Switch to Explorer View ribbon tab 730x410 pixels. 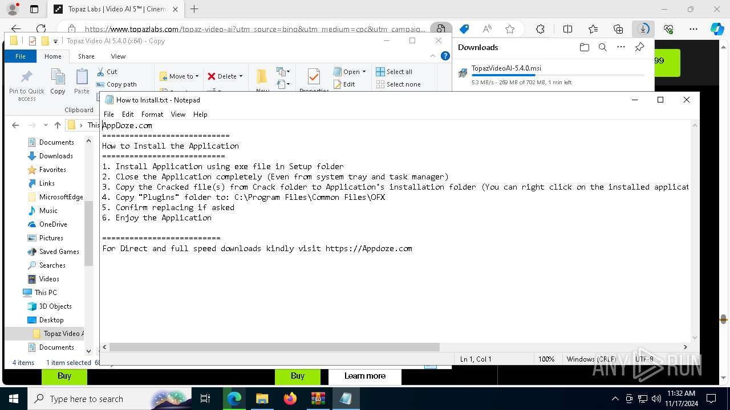118,56
